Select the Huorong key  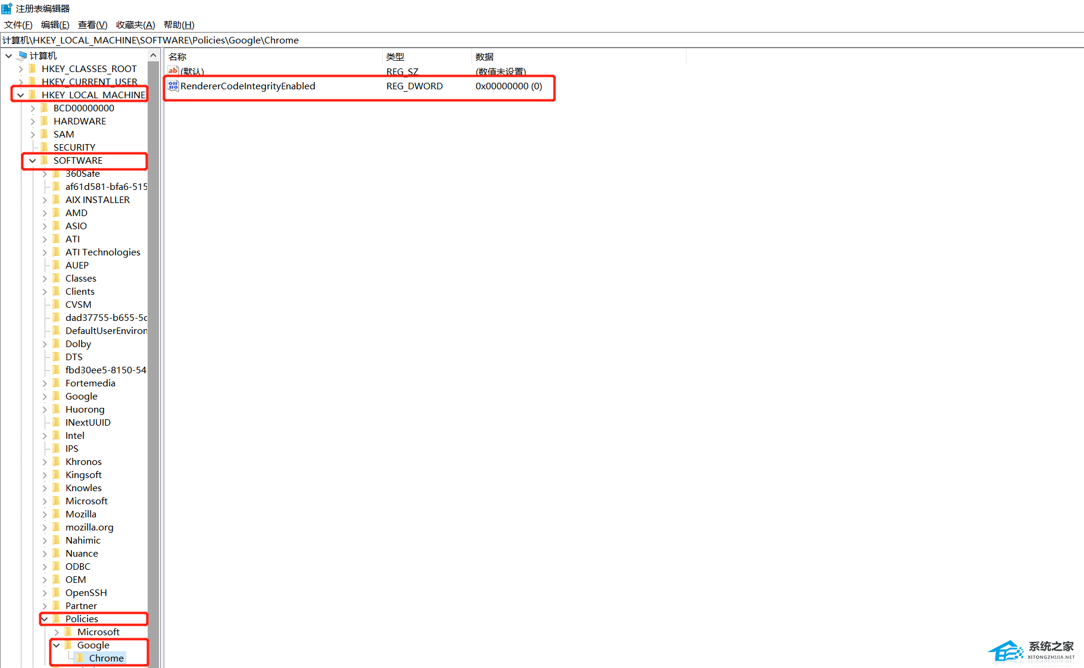click(x=85, y=409)
